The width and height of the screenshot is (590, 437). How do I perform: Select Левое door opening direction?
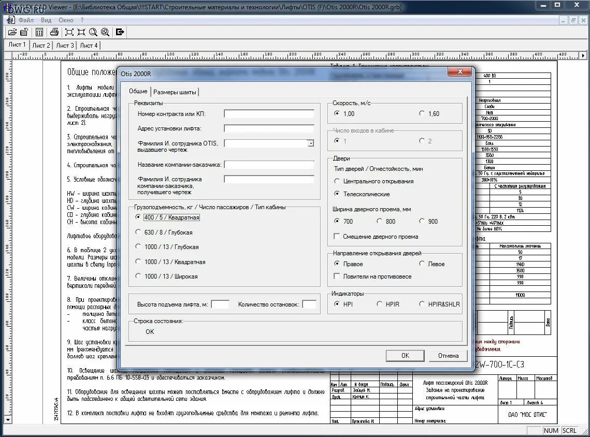coord(432,264)
